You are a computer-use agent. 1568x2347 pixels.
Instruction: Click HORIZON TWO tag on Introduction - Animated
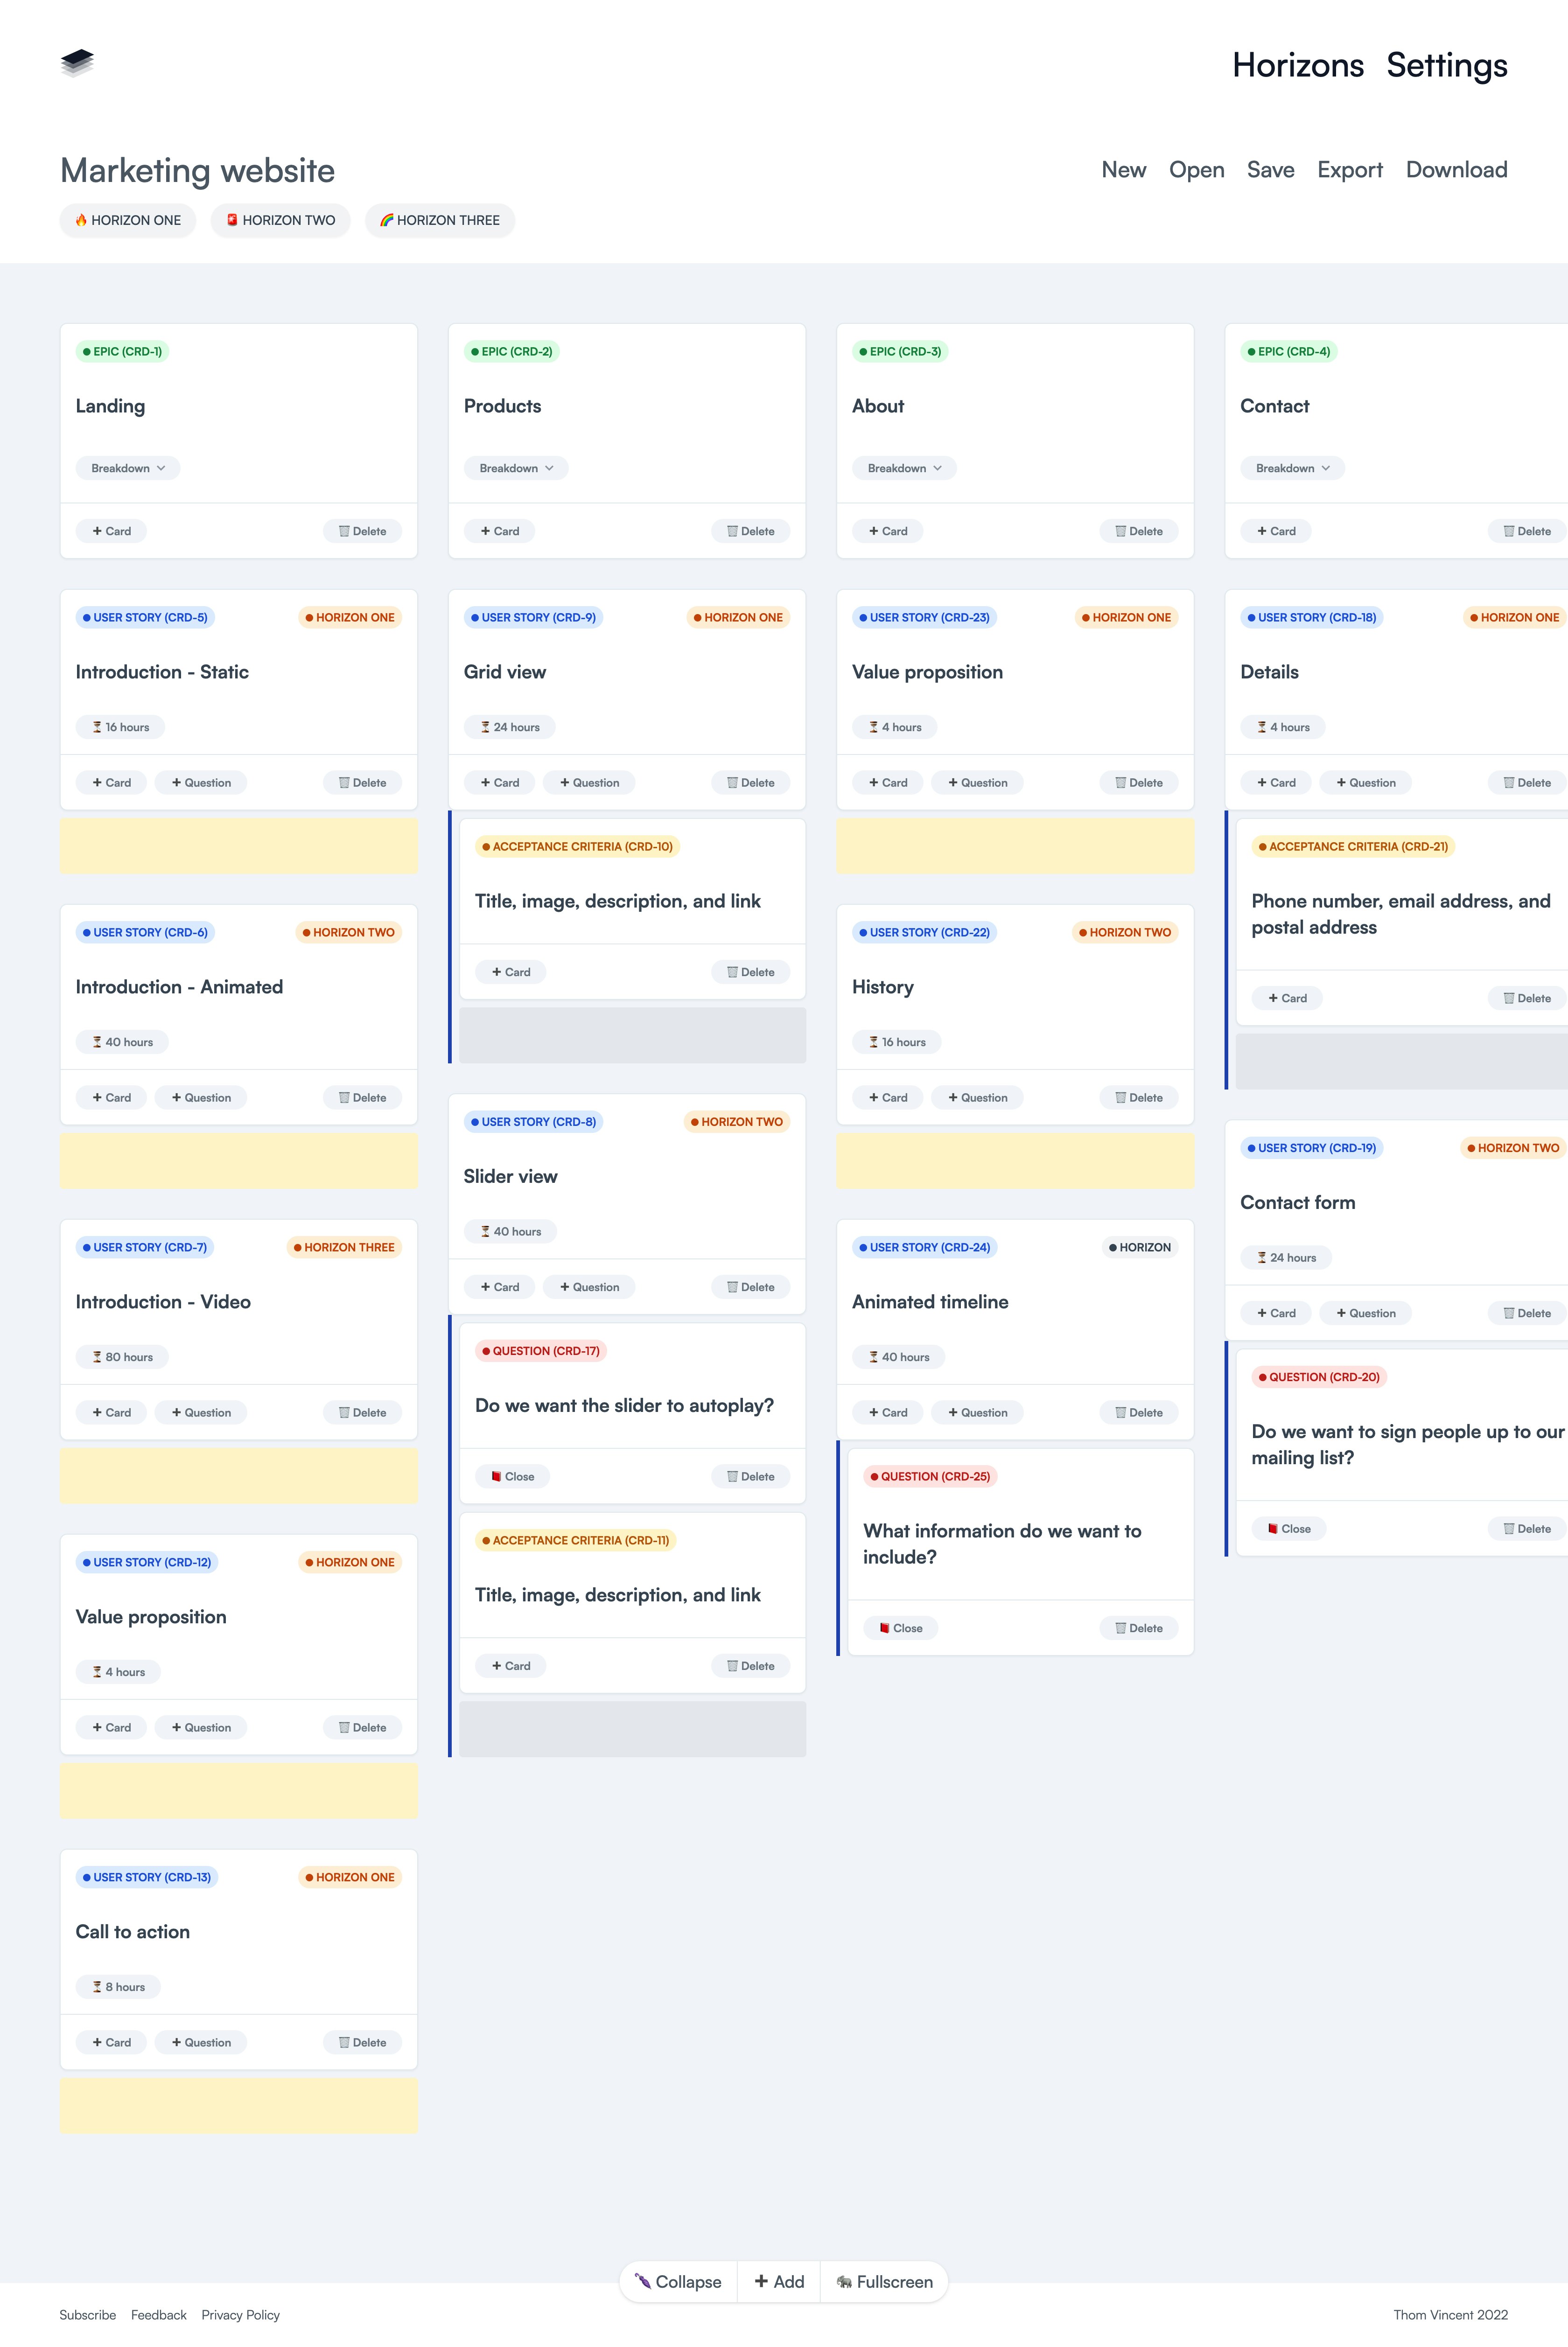coord(348,933)
